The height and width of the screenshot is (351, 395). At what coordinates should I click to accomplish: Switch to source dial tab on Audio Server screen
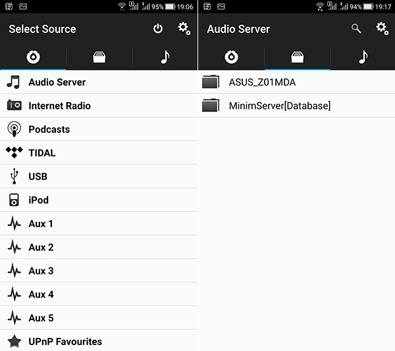pos(231,57)
